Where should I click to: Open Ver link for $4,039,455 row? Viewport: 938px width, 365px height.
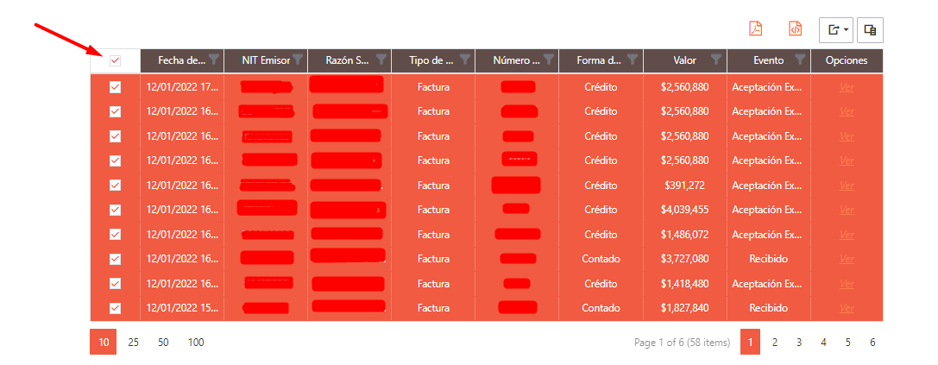(x=847, y=210)
